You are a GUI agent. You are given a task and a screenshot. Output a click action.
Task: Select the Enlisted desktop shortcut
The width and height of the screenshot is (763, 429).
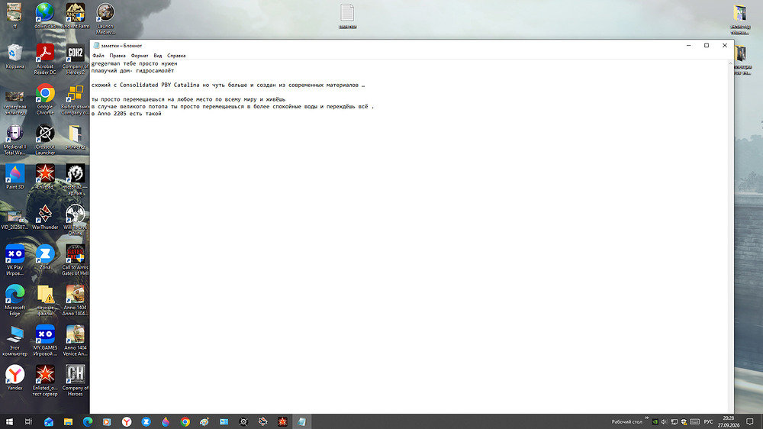(45, 177)
